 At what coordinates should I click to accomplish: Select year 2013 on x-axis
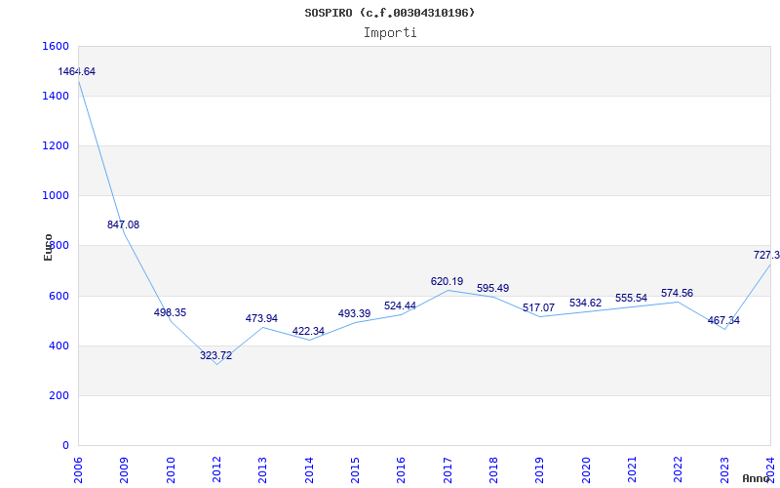[x=262, y=469]
